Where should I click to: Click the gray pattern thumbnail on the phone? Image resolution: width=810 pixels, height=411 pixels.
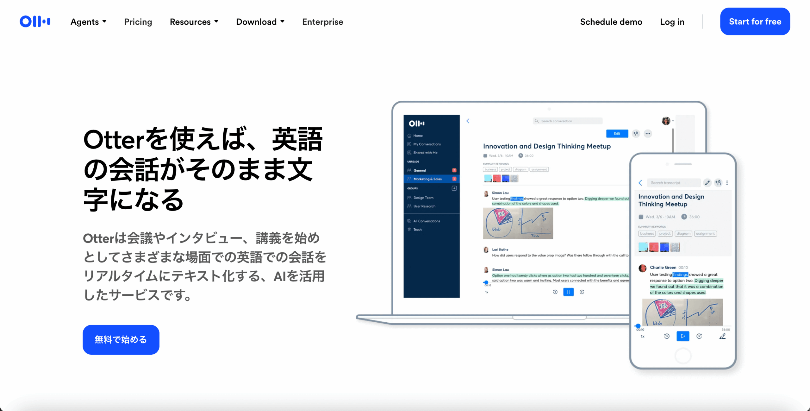675,247
